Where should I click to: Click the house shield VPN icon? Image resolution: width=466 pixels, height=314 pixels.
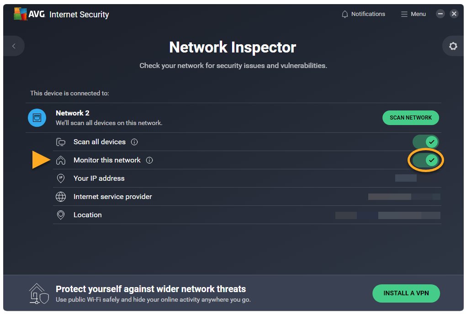pyautogui.click(x=38, y=293)
